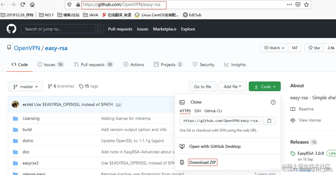The width and height of the screenshot is (336, 175).
Task: Reload the page with refresh icon
Action: pyautogui.click(x=23, y=5)
